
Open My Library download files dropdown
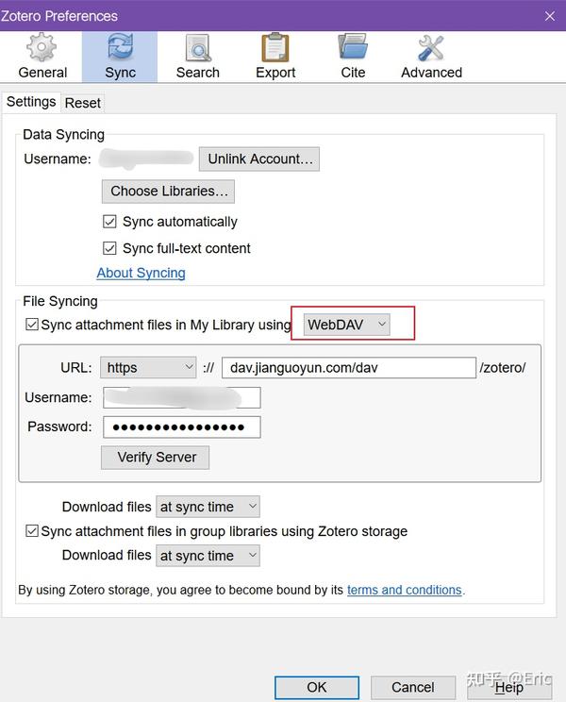point(208,507)
